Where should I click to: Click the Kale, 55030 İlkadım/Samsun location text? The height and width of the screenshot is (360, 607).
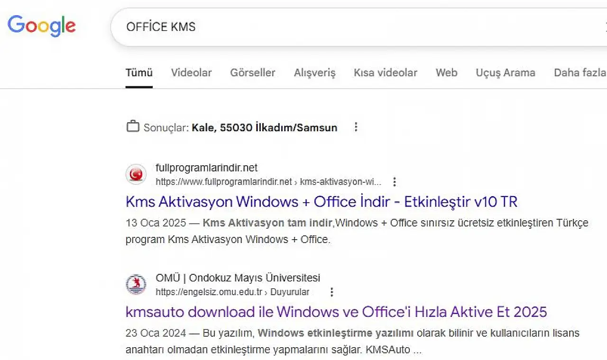[x=264, y=127]
